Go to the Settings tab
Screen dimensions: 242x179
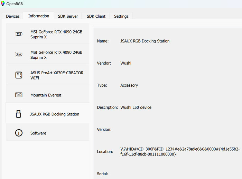click(x=121, y=16)
